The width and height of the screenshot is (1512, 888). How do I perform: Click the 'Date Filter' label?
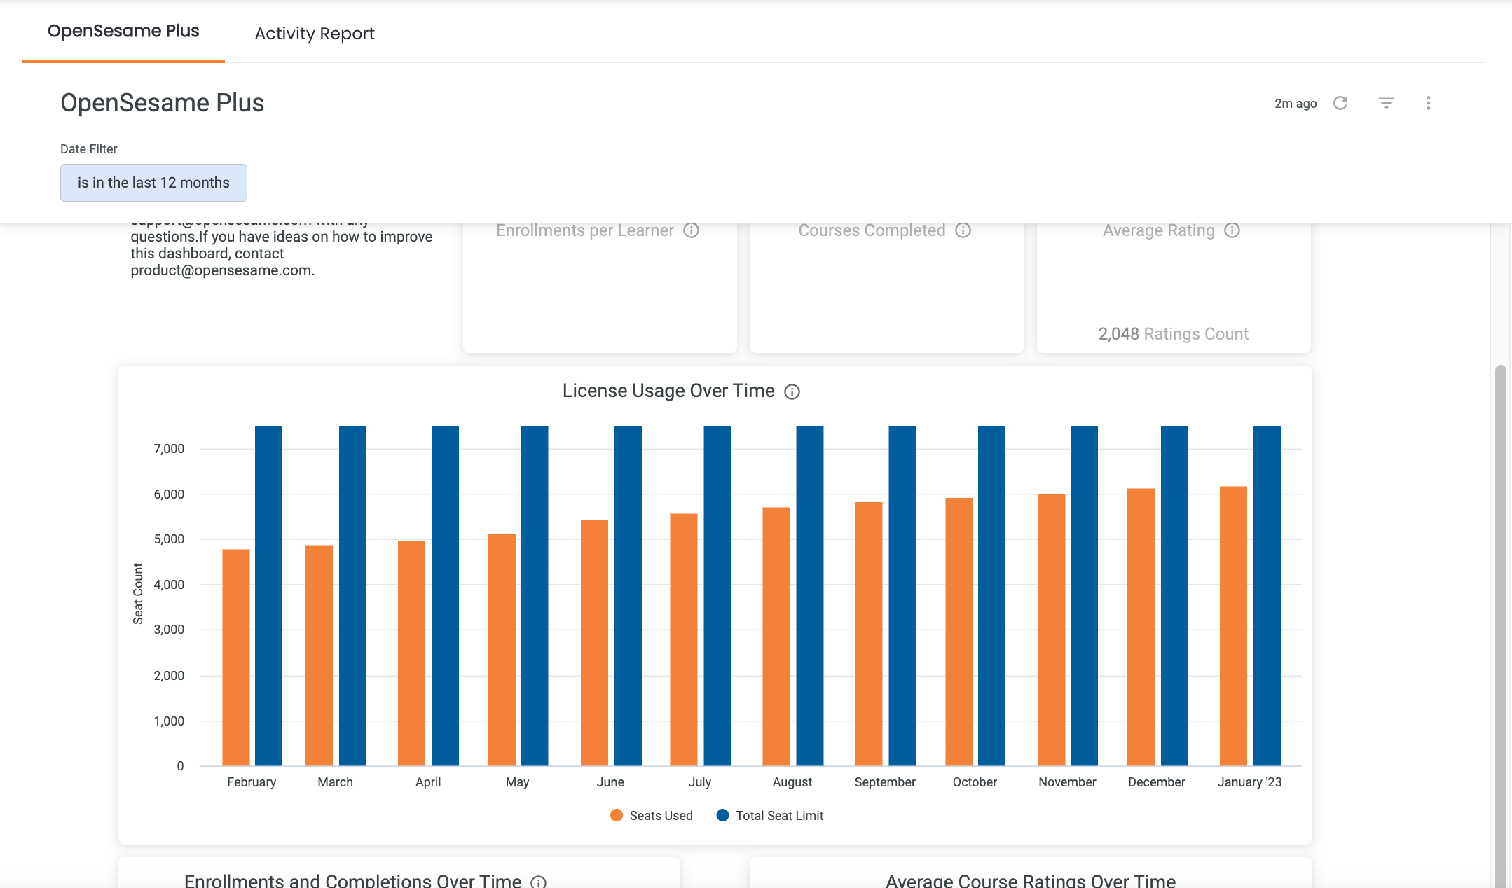89,149
